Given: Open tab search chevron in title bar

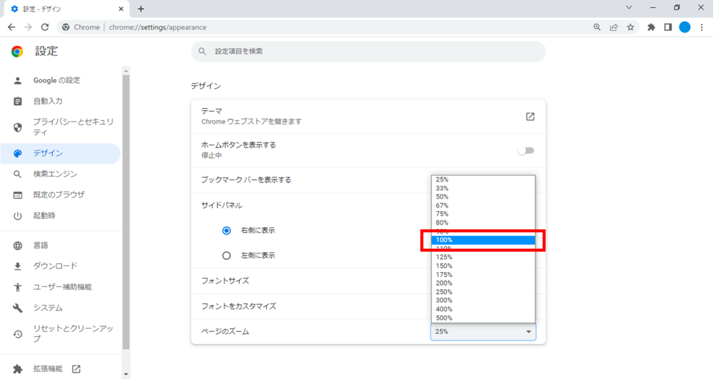Looking at the screenshot, I should click(x=629, y=7).
